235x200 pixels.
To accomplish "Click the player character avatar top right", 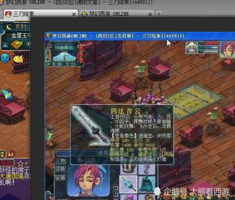I will point(228,50).
